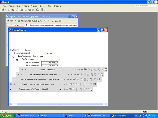Click Открыть in the Борей database window
The height and width of the screenshot is (118, 158).
[x=12, y=21]
